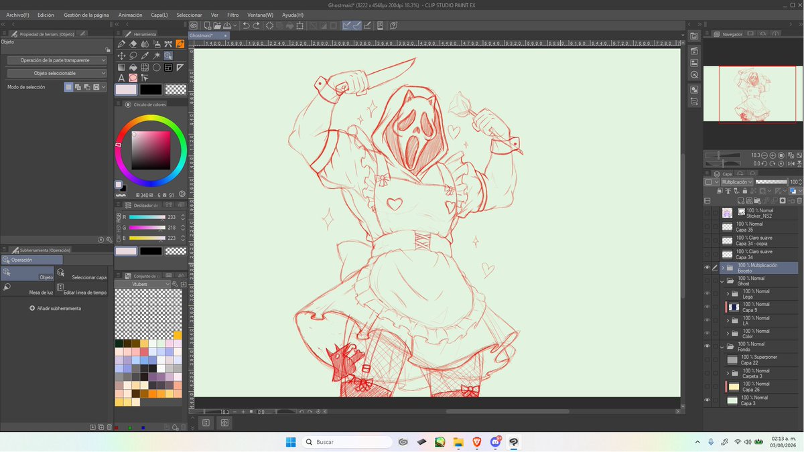The image size is (804, 452).
Task: Open the Animación menu
Action: click(x=130, y=14)
